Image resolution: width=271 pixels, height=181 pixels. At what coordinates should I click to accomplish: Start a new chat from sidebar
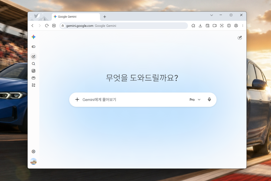point(34,57)
